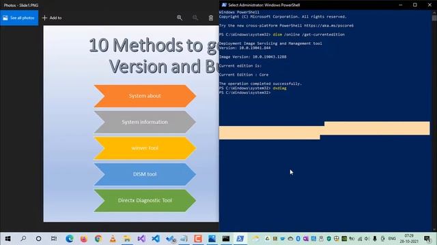The image size is (437, 245).
Task: Click the green Directx Diagnostic Tool arrow
Action: point(145,200)
